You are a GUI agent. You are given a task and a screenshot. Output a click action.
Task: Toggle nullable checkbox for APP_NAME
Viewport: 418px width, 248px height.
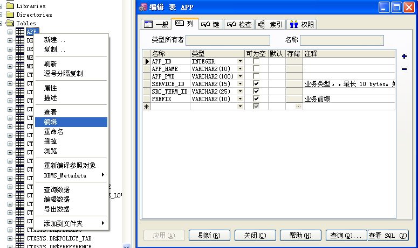click(256, 68)
